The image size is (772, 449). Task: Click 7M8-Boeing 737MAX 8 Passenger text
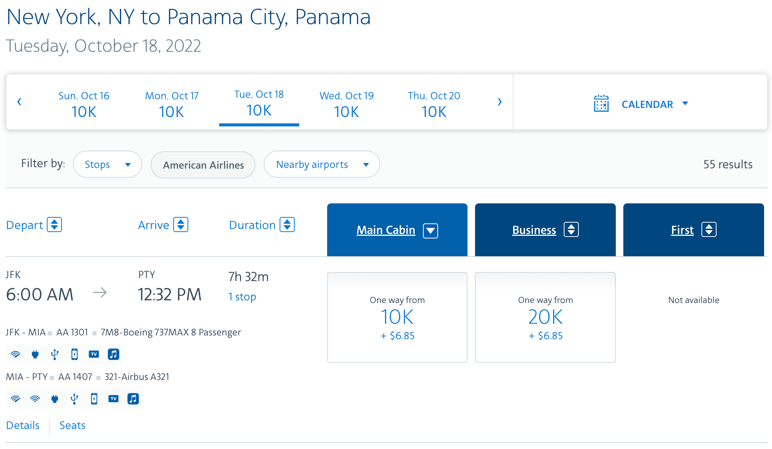coord(171,332)
